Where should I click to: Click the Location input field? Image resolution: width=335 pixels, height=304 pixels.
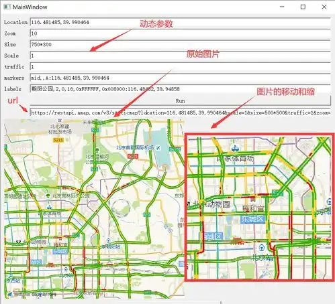[180, 22]
